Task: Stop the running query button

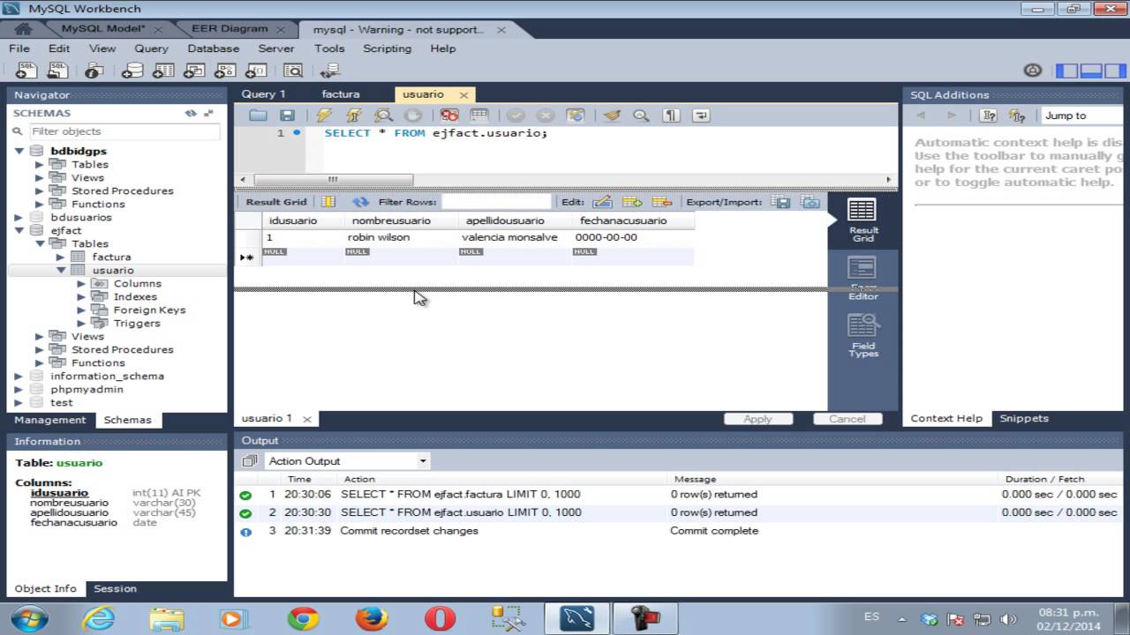Action: tap(412, 116)
